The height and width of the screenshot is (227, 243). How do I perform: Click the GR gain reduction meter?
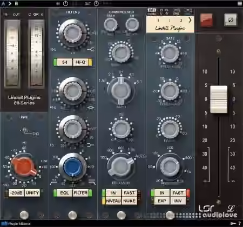[36, 53]
